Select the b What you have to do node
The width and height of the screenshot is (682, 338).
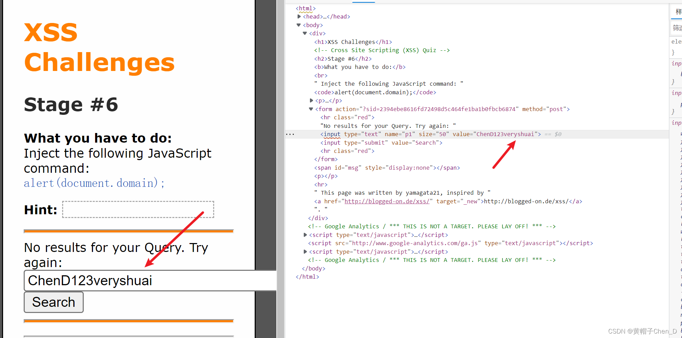(x=360, y=67)
